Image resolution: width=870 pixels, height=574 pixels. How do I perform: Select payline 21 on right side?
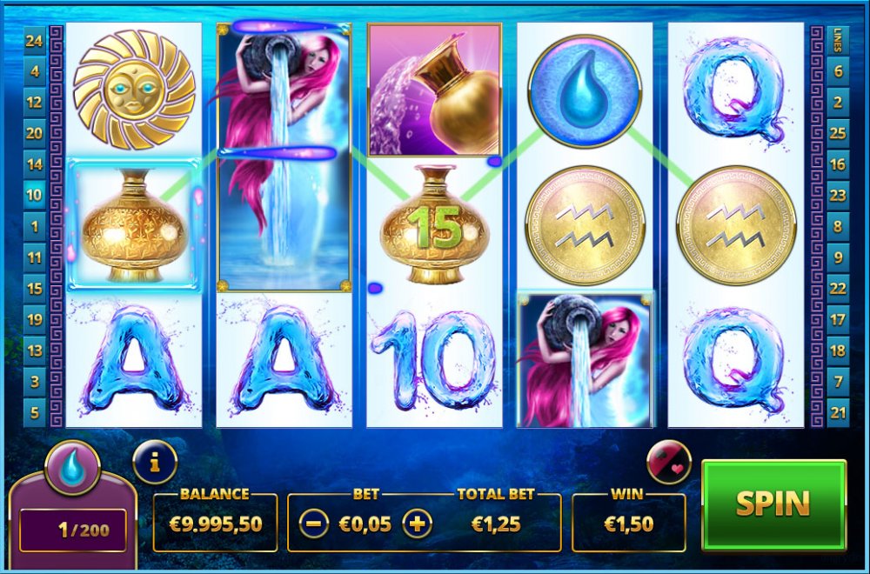coord(838,412)
